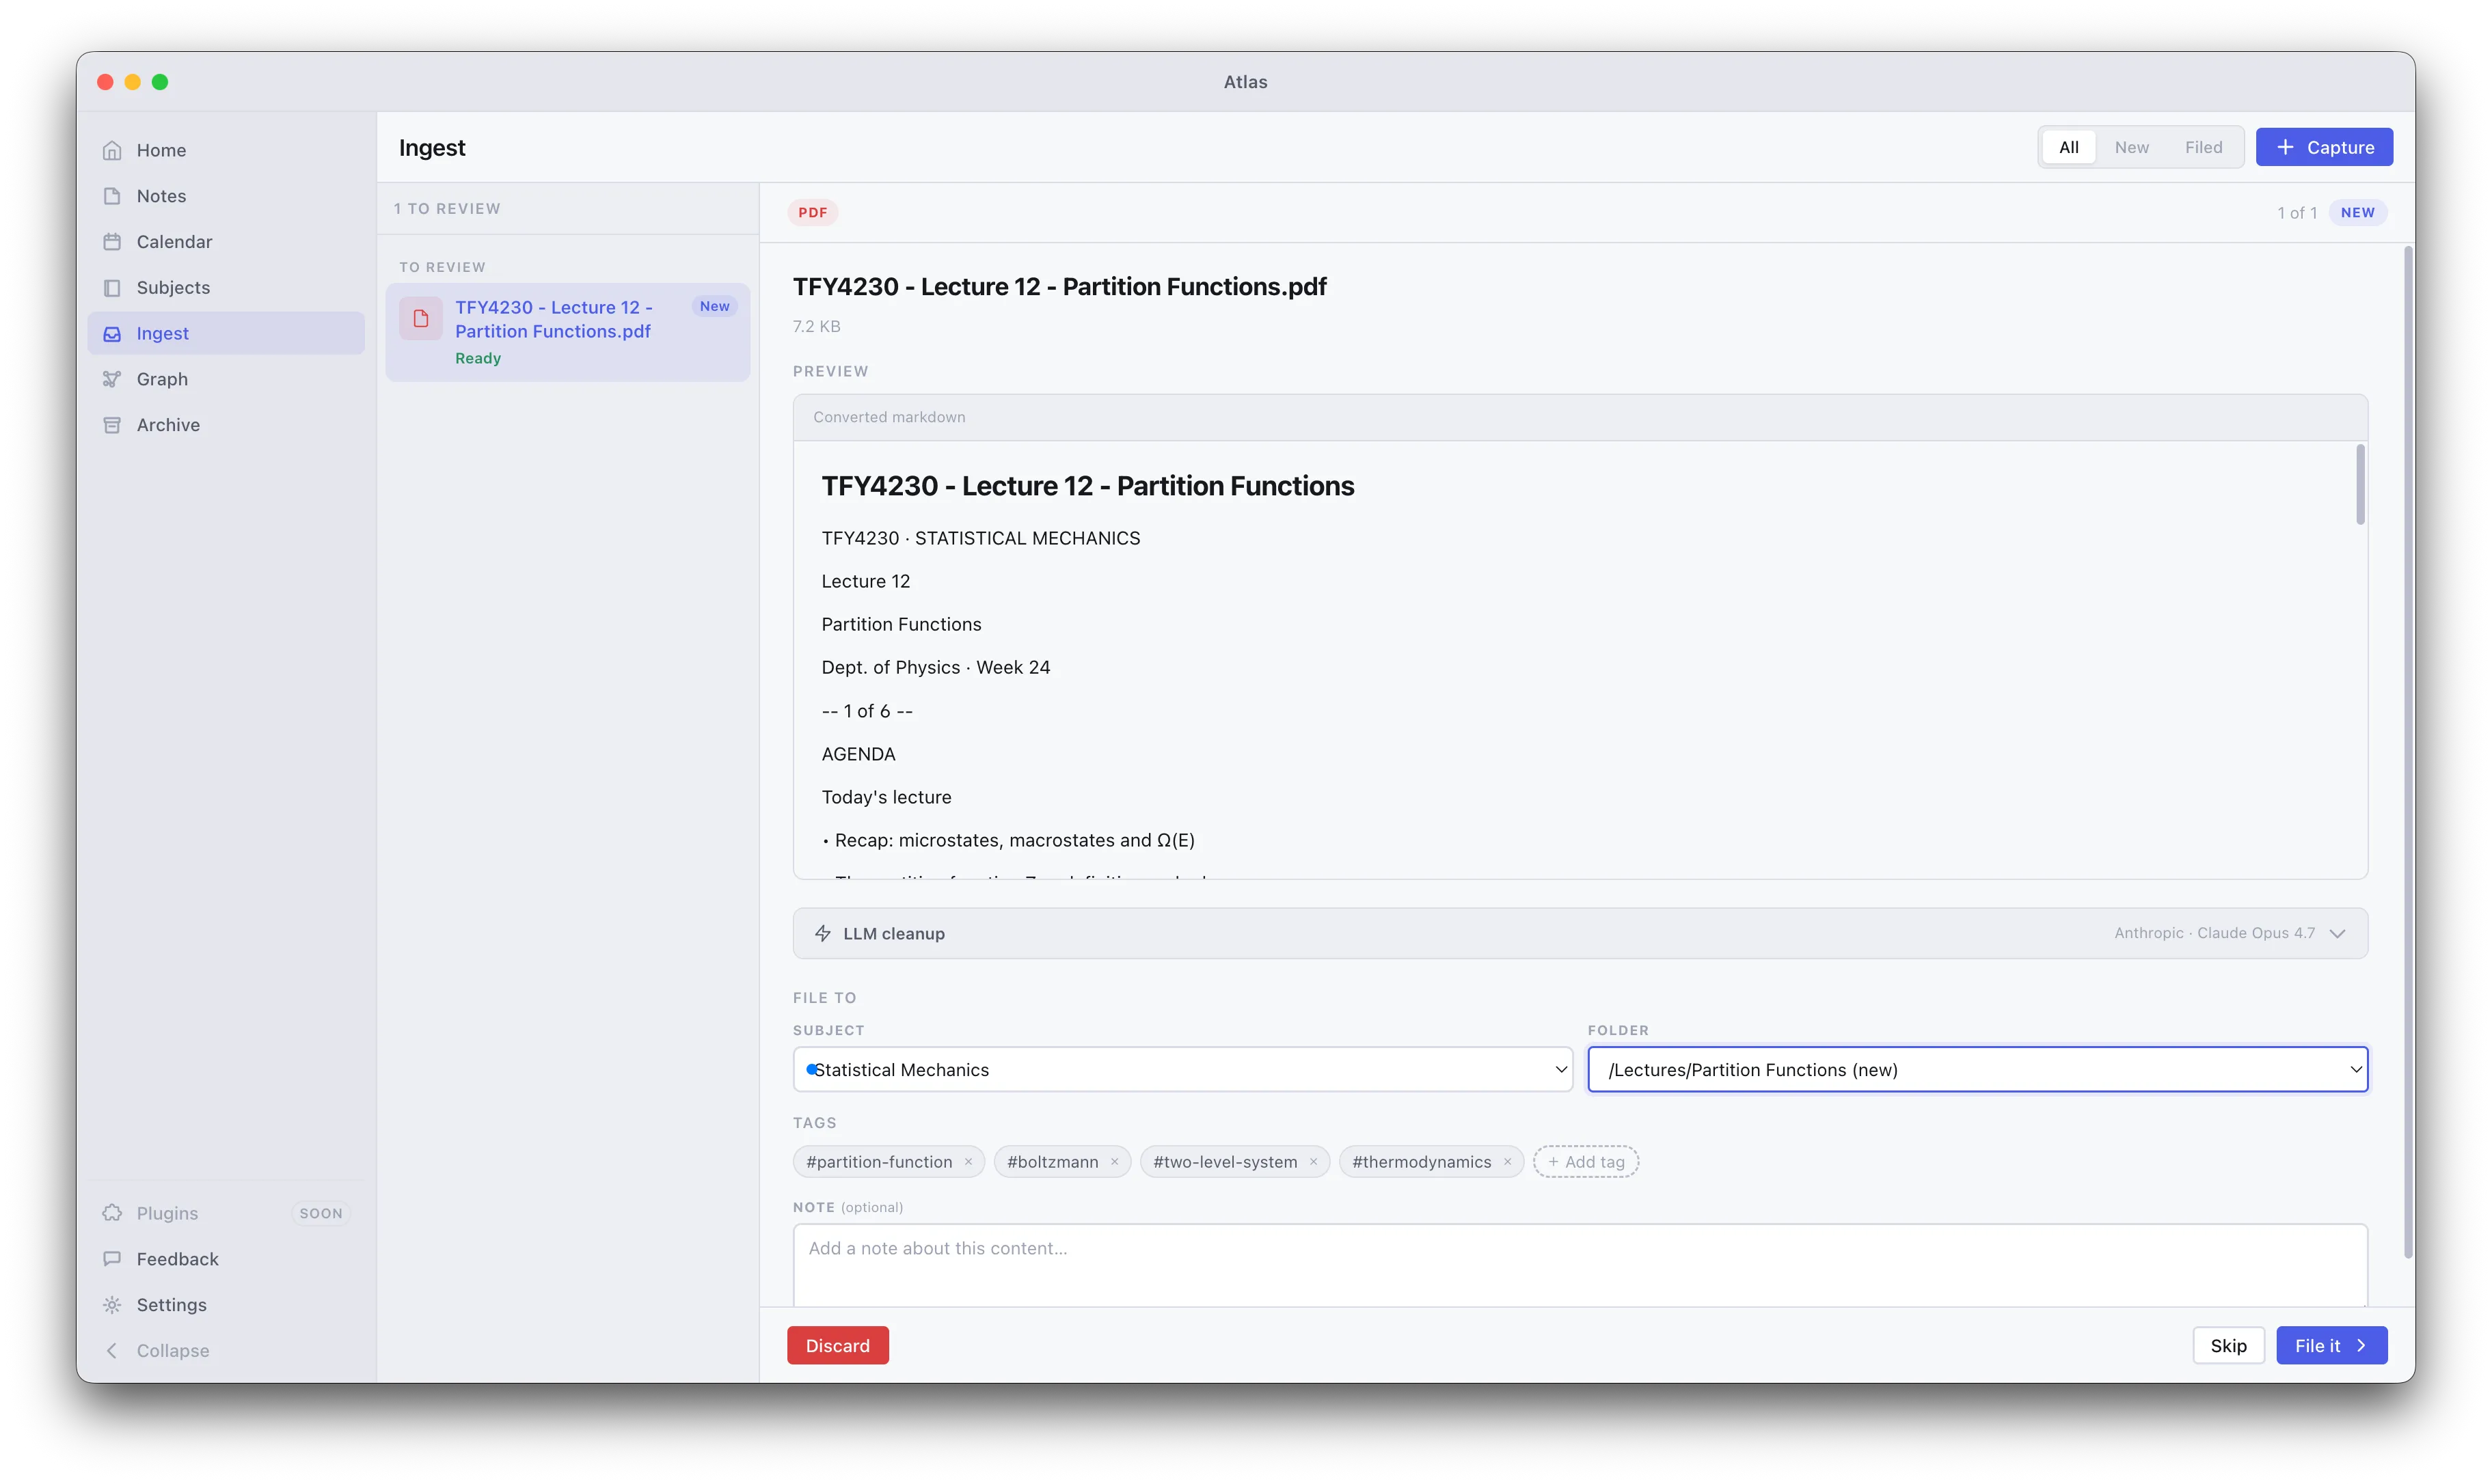
Task: Select TFY4230 Lecture 12 PDF in review list
Action: [x=567, y=332]
